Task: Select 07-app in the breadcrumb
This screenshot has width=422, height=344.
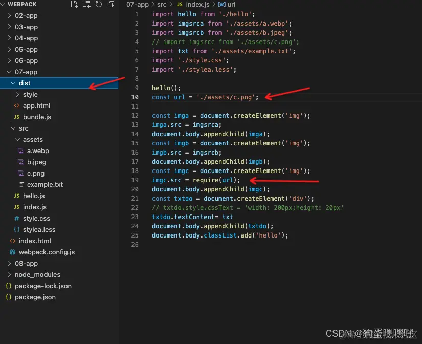Action: (137, 4)
